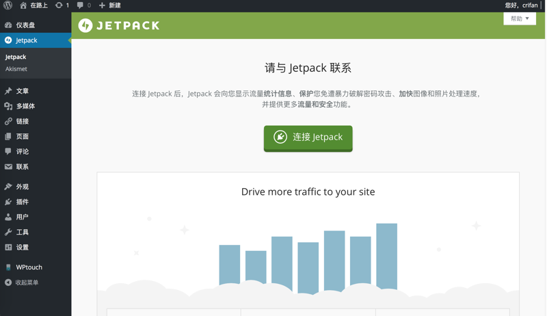Click the chain link icon beside '链接'
547x316 pixels.
(x=8, y=121)
